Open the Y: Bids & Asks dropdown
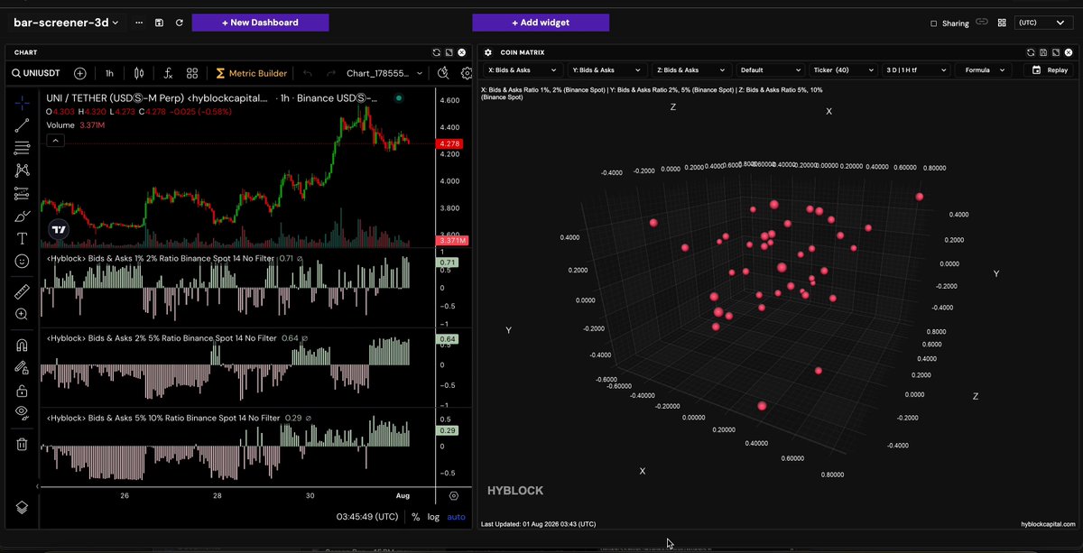Viewport: 1083px width, 553px height. click(606, 69)
